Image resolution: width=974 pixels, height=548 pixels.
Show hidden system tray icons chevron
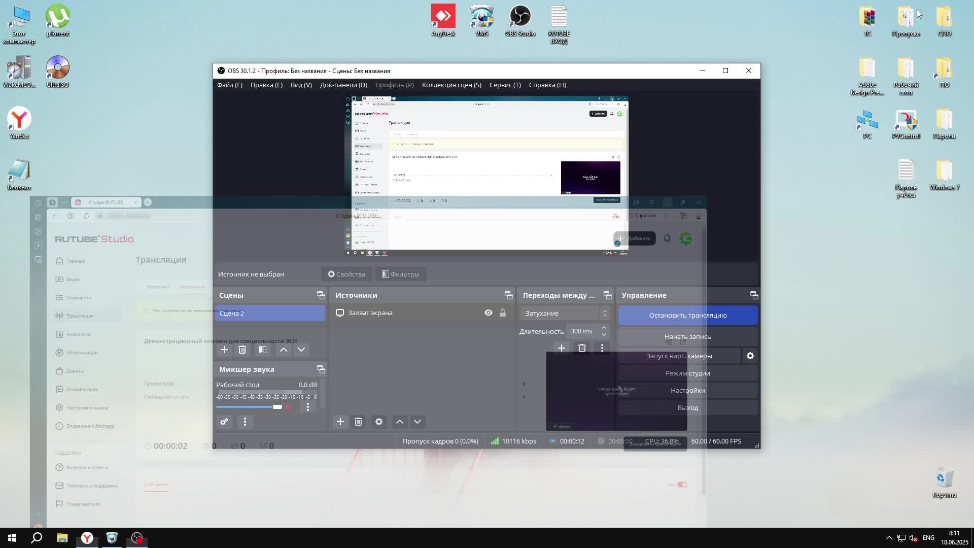[889, 538]
